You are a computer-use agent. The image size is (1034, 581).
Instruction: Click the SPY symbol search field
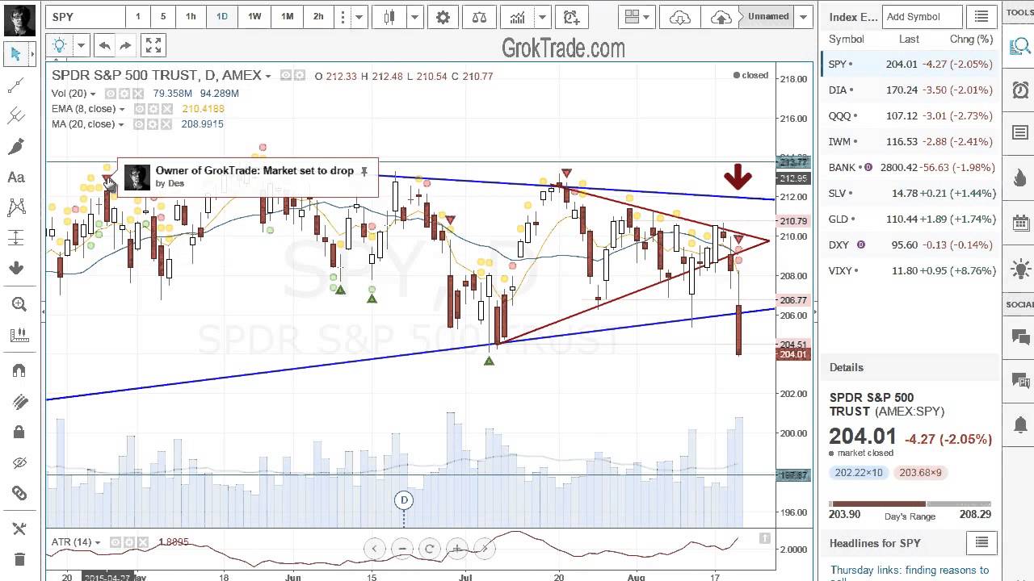[x=85, y=17]
